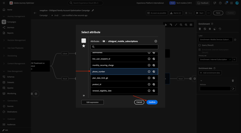Click the Adobe Journey Optimizer logo
Image resolution: width=241 pixels, height=133 pixels.
(x=11, y=3)
